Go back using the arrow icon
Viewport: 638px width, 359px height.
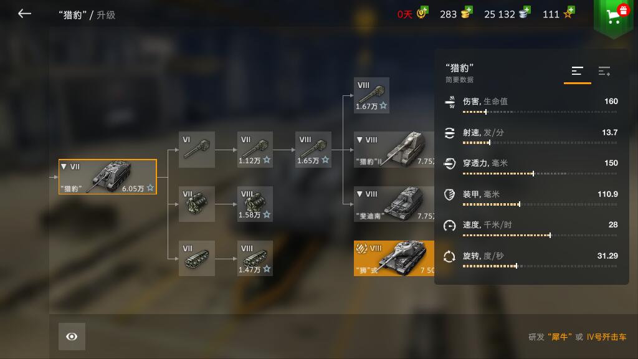click(x=24, y=14)
